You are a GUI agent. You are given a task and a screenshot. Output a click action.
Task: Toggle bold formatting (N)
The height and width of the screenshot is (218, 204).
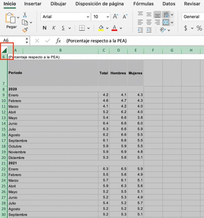click(45, 28)
